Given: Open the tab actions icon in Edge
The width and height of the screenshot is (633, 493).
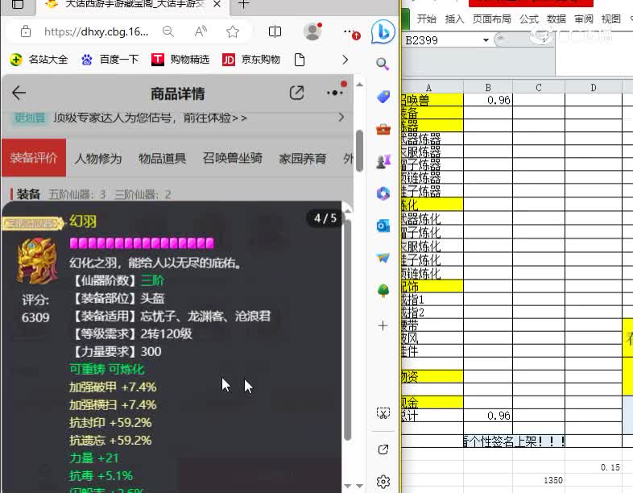Looking at the screenshot, I should click(18, 5).
